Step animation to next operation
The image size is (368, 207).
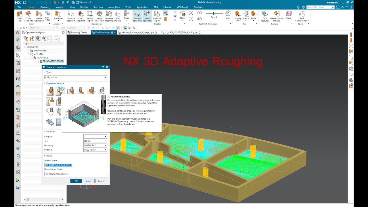point(200,19)
